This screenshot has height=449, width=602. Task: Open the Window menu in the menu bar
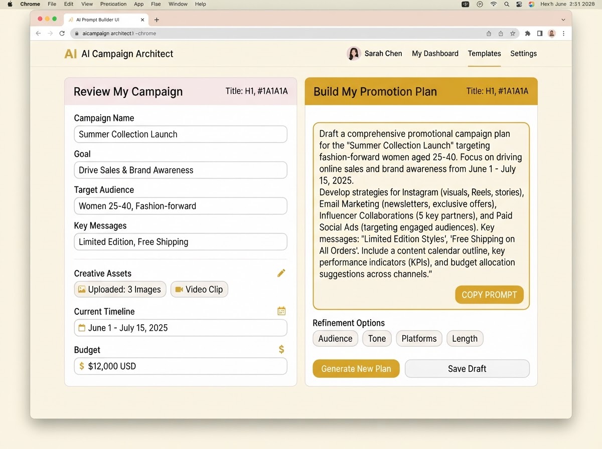point(178,4)
